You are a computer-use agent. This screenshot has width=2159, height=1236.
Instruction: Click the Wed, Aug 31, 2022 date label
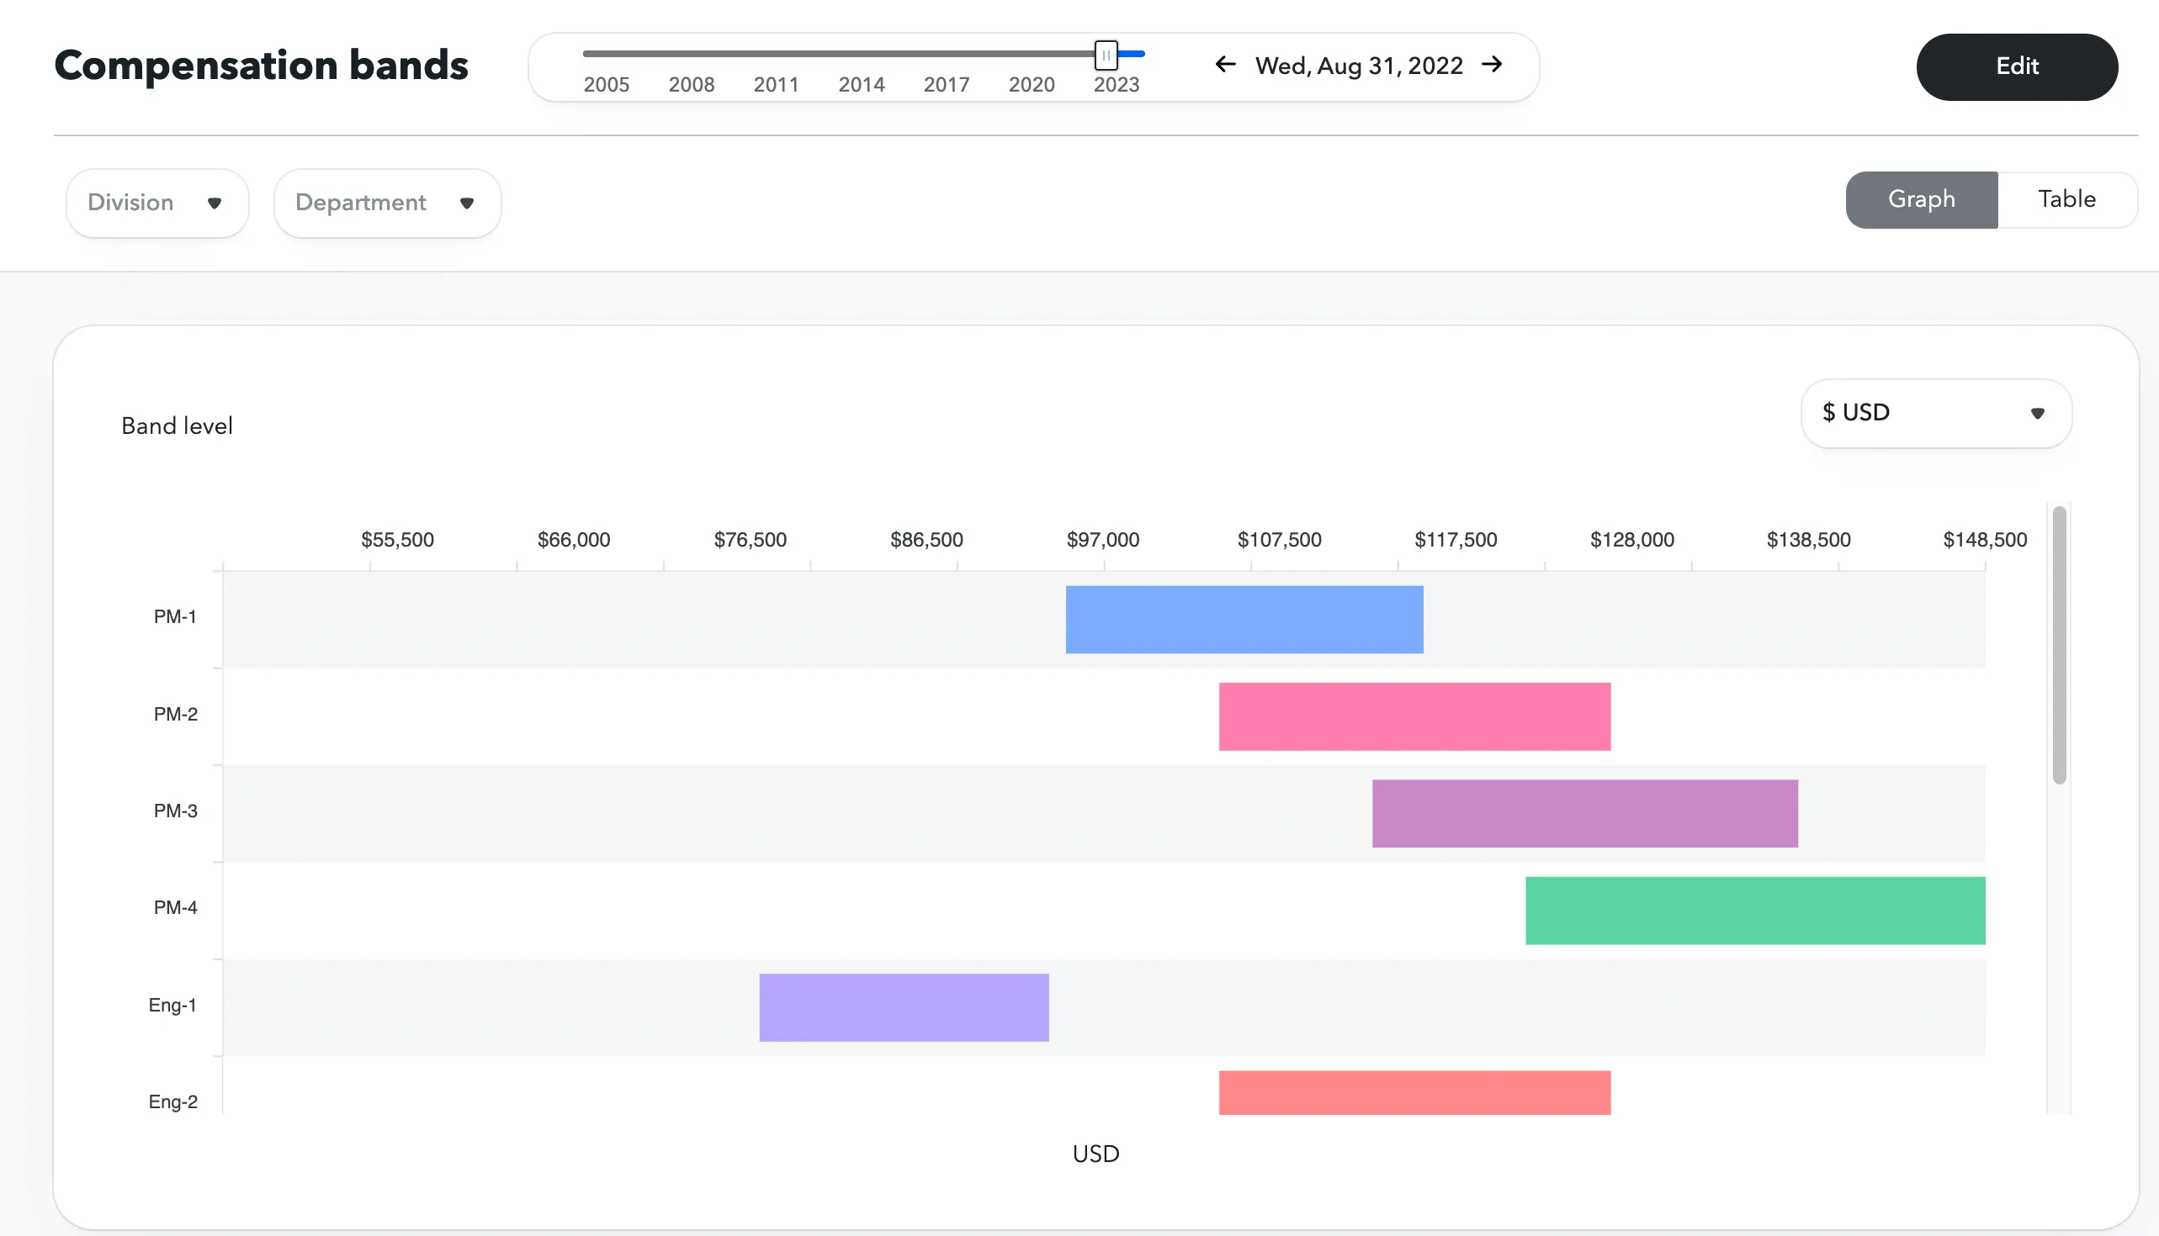[1359, 66]
